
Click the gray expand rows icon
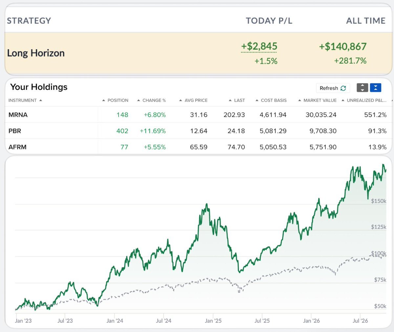click(362, 88)
